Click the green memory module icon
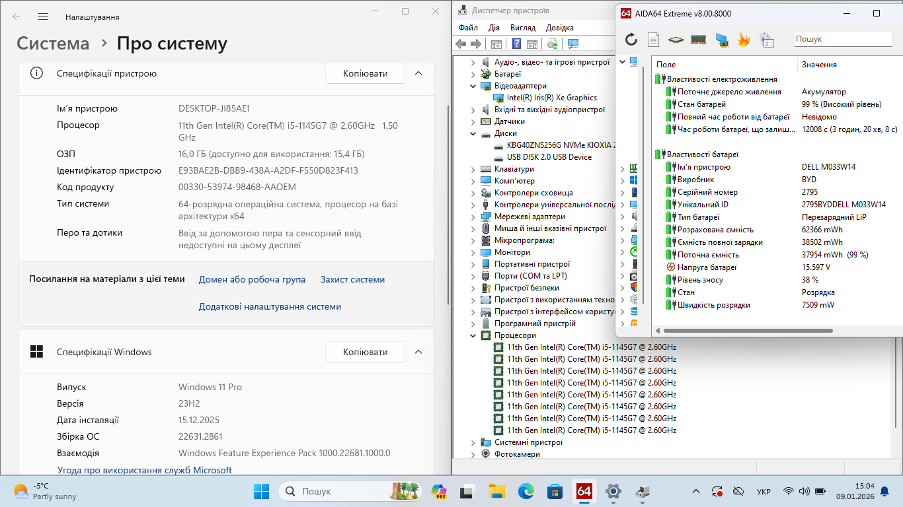Viewport: 903px width, 507px height. (x=698, y=40)
